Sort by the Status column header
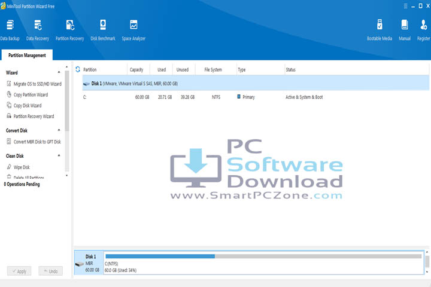The height and width of the screenshot is (287, 431). (290, 70)
